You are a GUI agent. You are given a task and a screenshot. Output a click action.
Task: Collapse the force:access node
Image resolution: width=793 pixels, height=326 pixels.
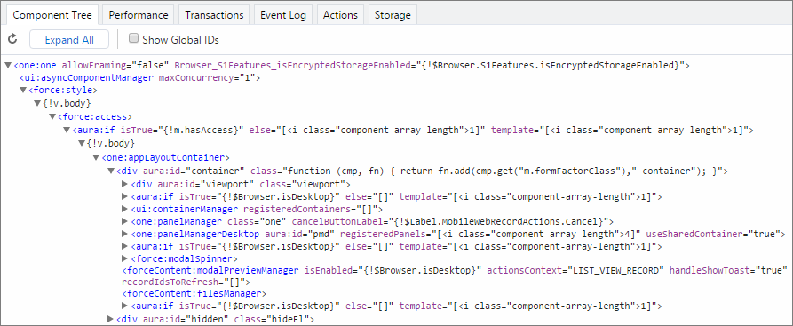click(52, 117)
